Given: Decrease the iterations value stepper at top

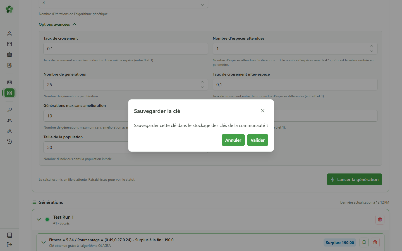Looking at the screenshot, I should click(x=202, y=5).
